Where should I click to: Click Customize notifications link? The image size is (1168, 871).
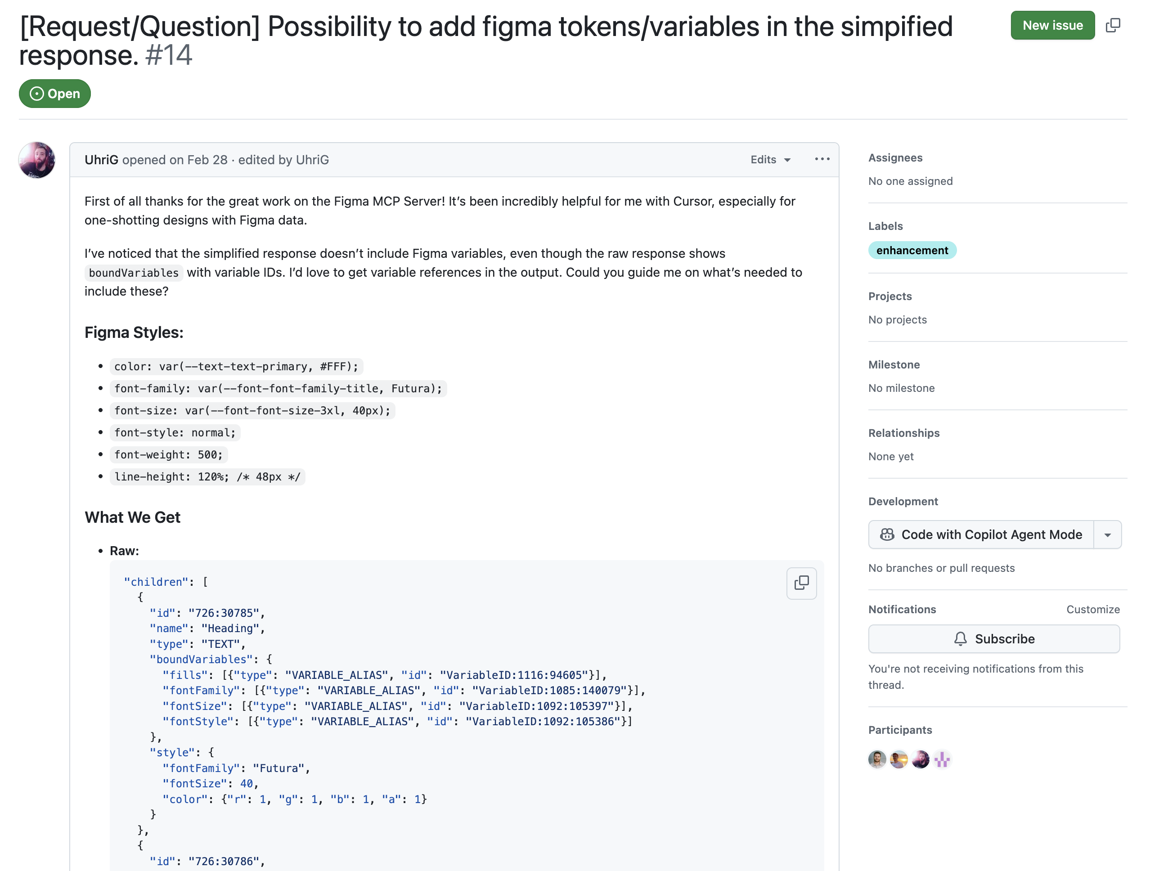(x=1092, y=610)
